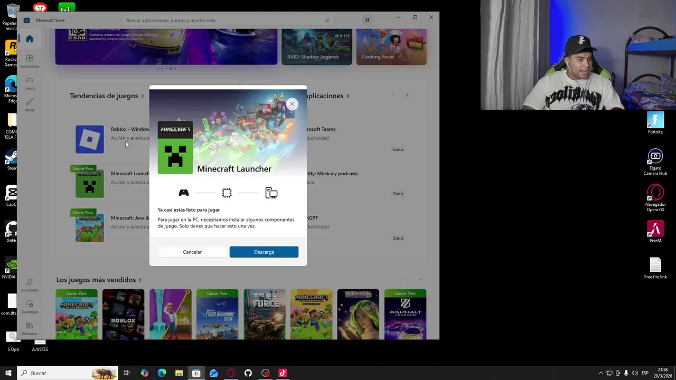
Task: Open Novedades in Store sidebar
Action: coord(30,285)
